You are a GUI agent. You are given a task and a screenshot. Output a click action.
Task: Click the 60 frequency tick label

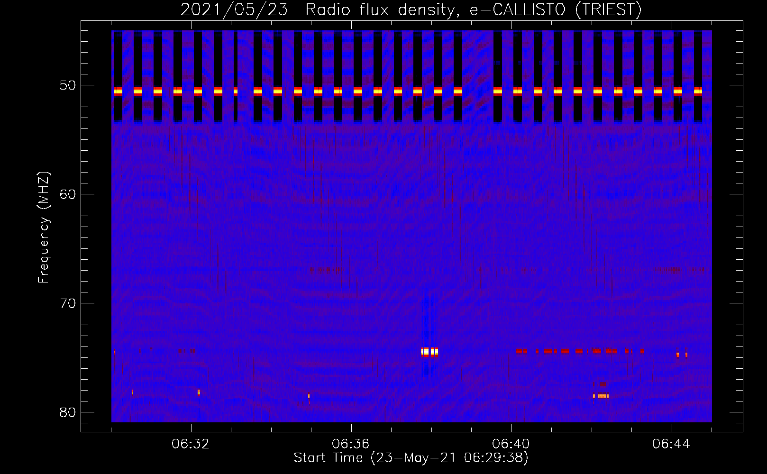coord(68,194)
